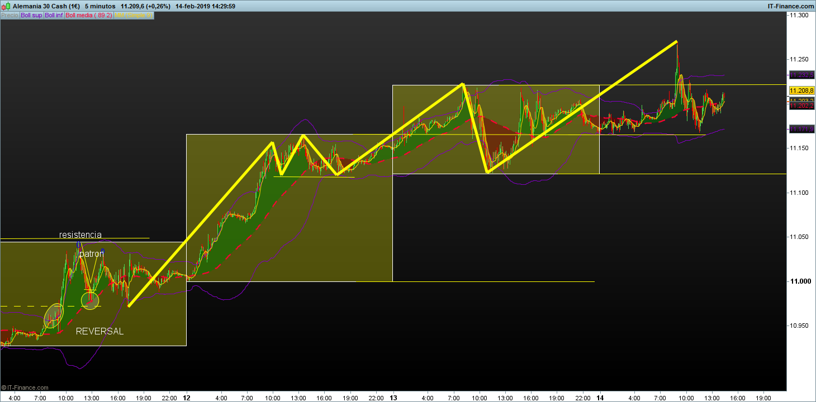Click the '5 minutos' timeframe label

(x=100, y=6)
